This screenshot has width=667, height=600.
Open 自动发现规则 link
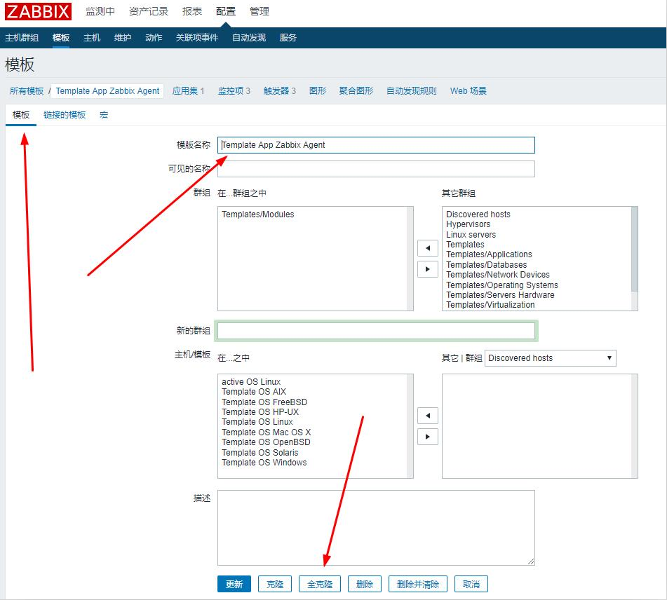pyautogui.click(x=411, y=91)
